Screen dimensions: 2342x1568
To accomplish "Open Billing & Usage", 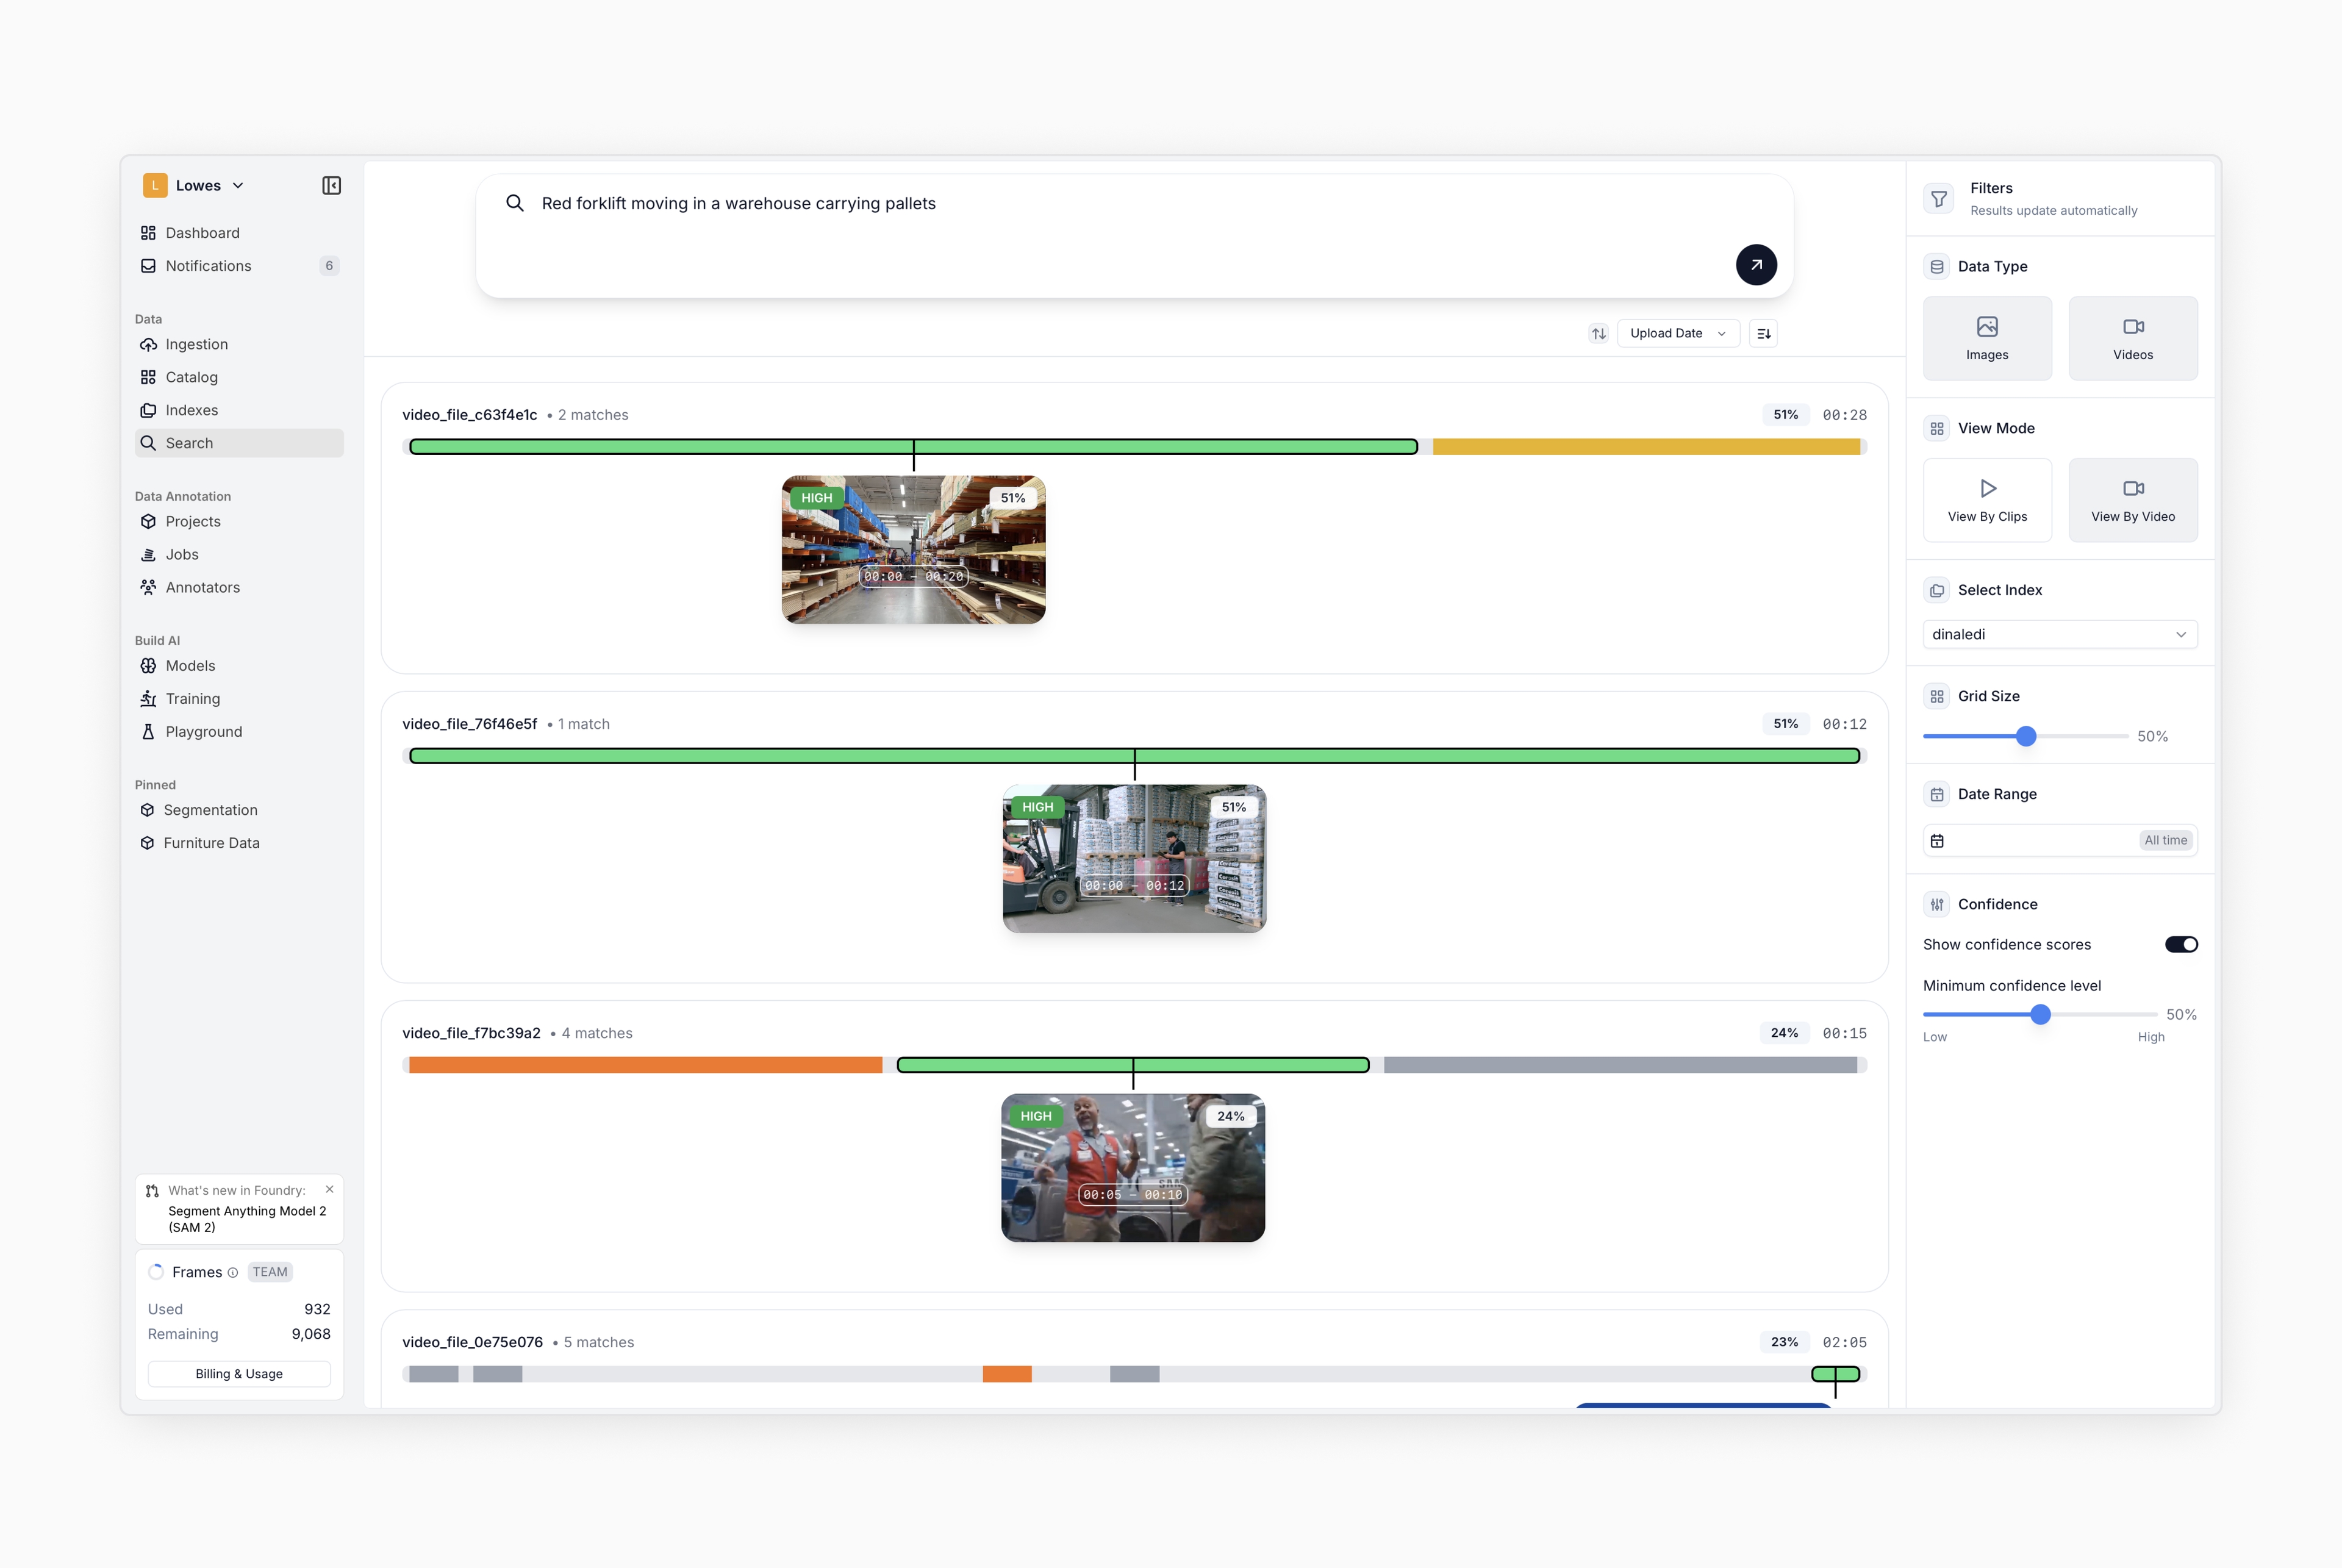I will click(239, 1374).
